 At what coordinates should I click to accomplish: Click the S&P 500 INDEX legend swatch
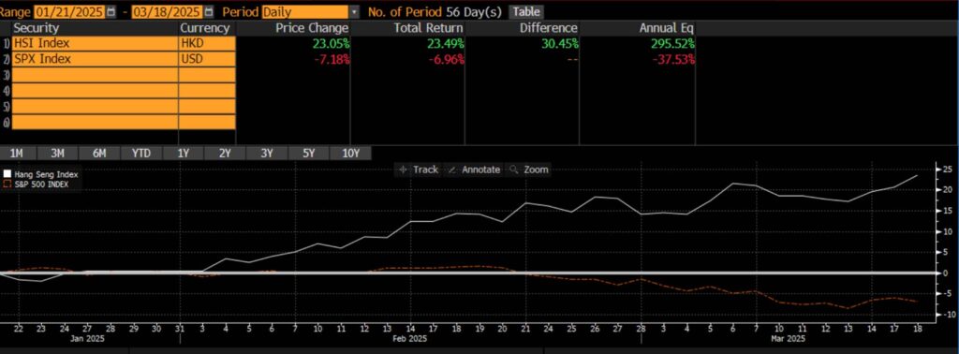pyautogui.click(x=7, y=184)
